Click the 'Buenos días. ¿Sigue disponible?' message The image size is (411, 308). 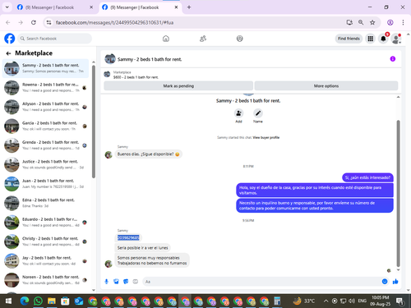point(148,154)
